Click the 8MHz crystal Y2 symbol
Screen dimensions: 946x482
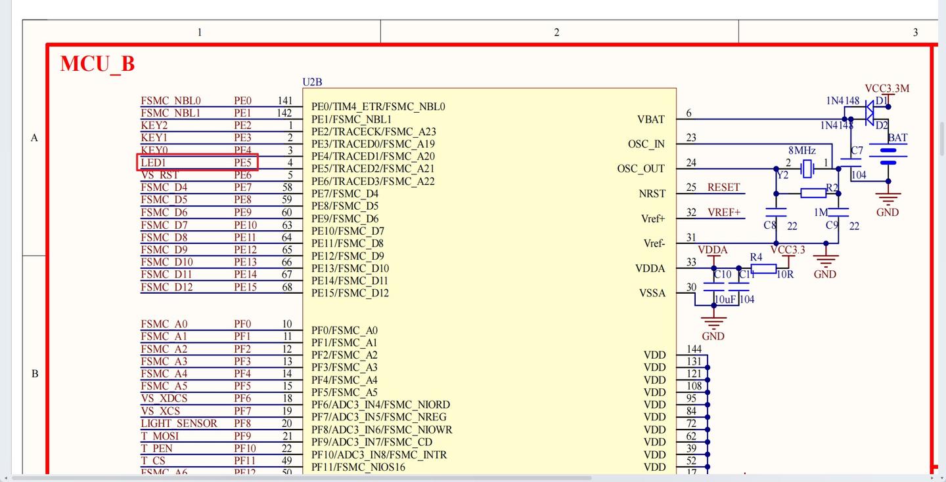[807, 169]
